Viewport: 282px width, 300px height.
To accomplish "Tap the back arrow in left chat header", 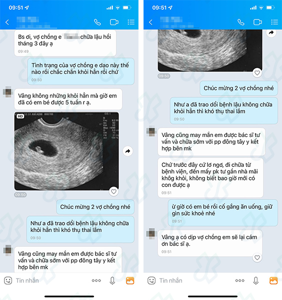I will click(x=7, y=22).
